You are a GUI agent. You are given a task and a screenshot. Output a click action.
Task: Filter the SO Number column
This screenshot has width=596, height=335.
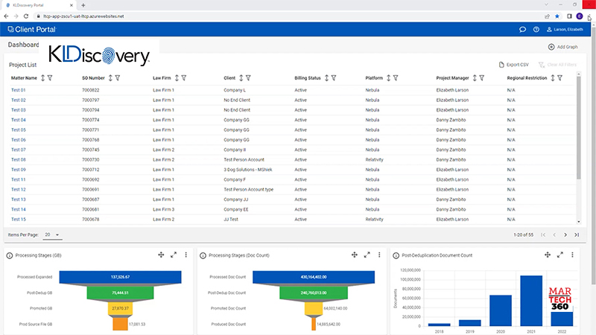[x=118, y=78]
